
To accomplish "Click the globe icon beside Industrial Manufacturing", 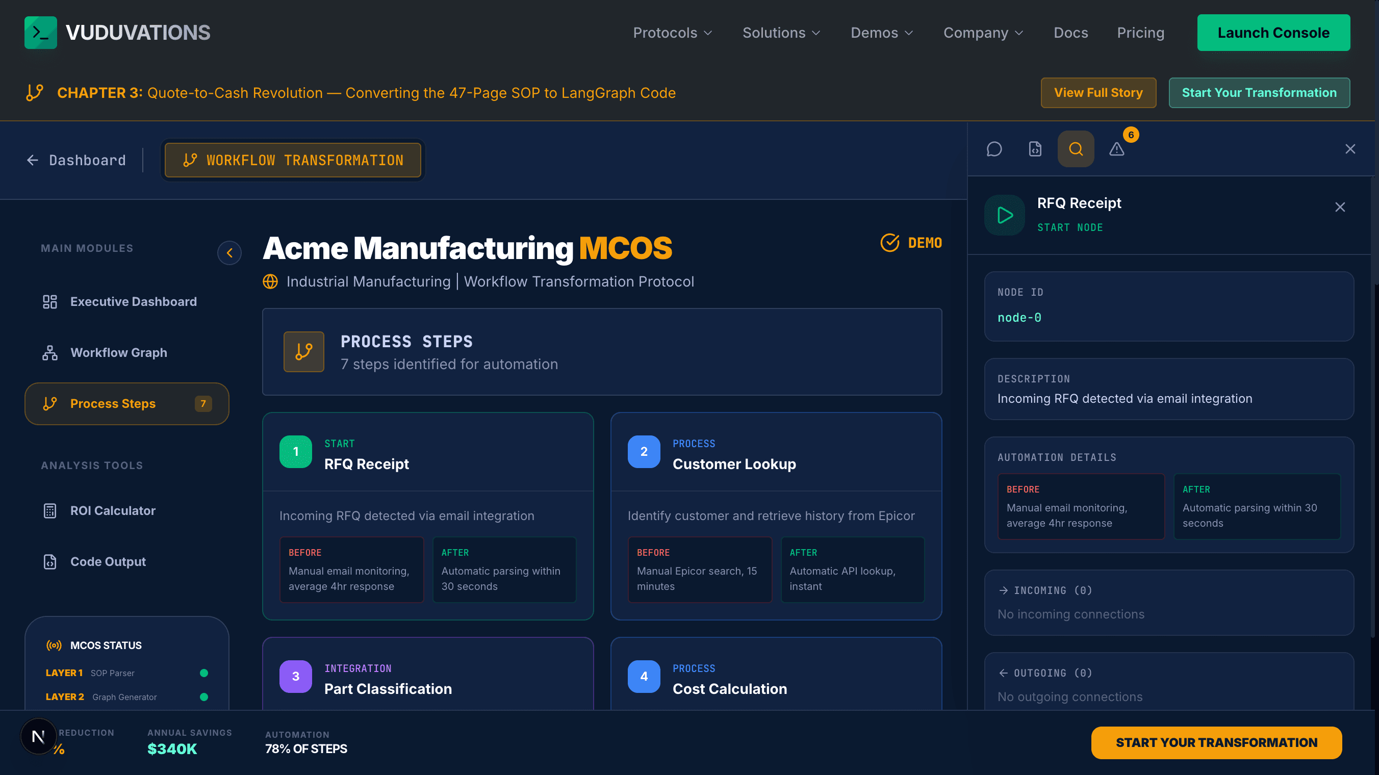I will (270, 281).
